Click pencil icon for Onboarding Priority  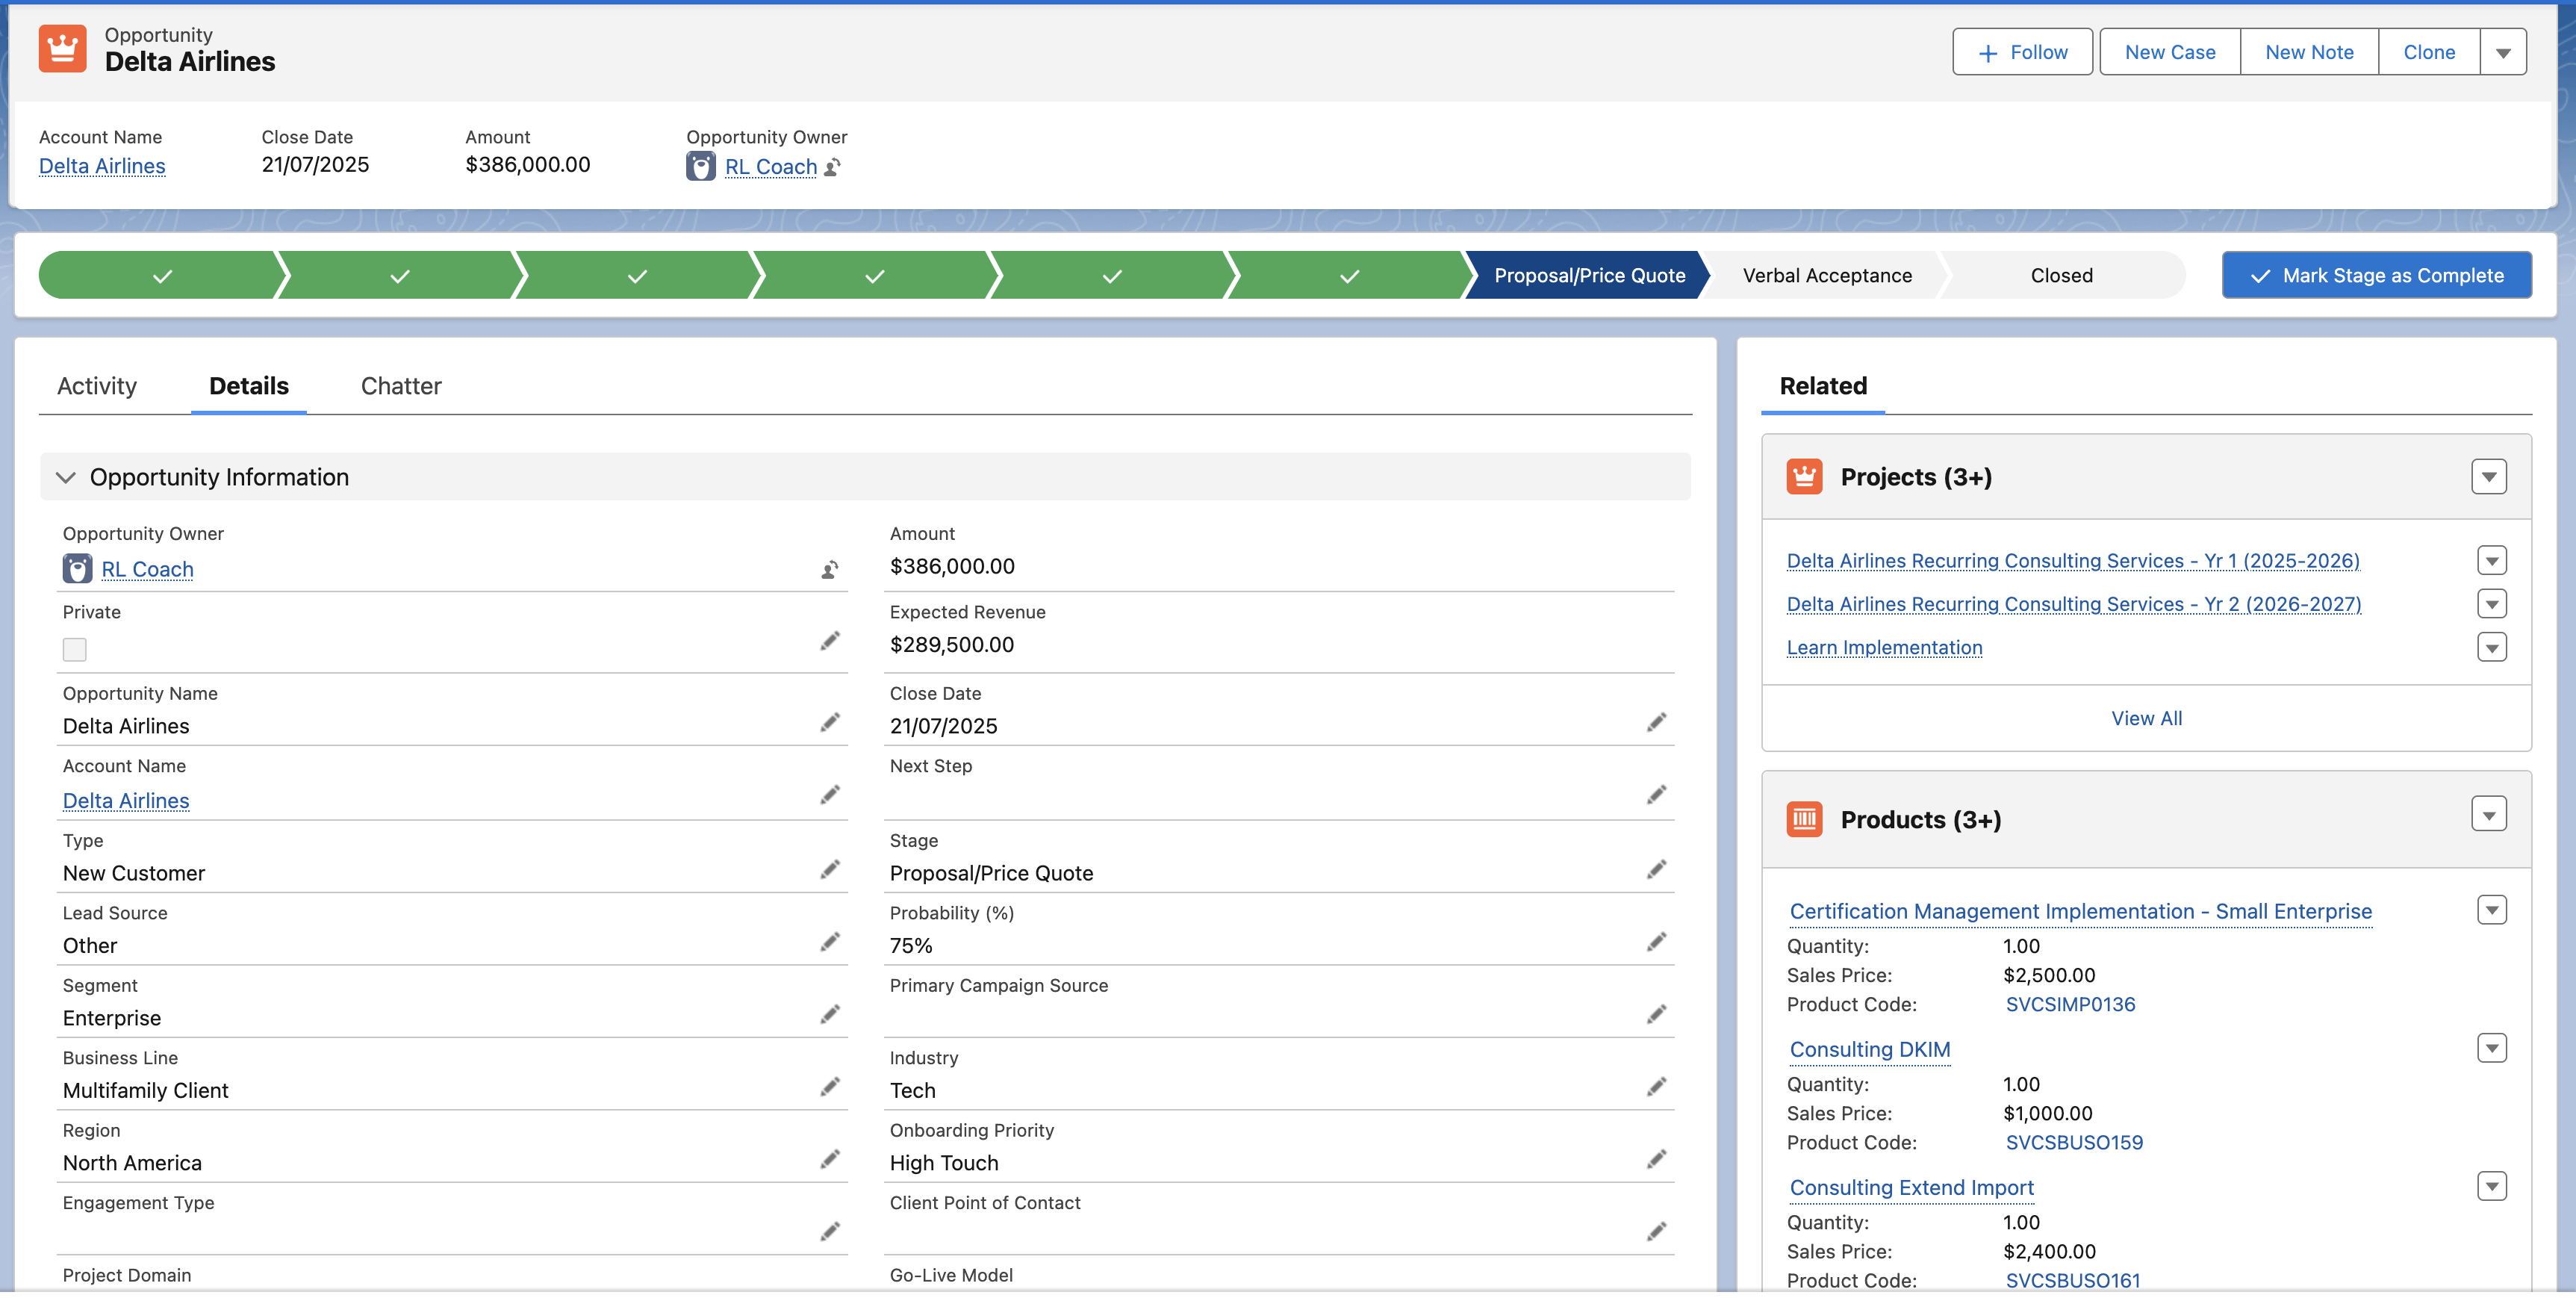[1656, 1160]
